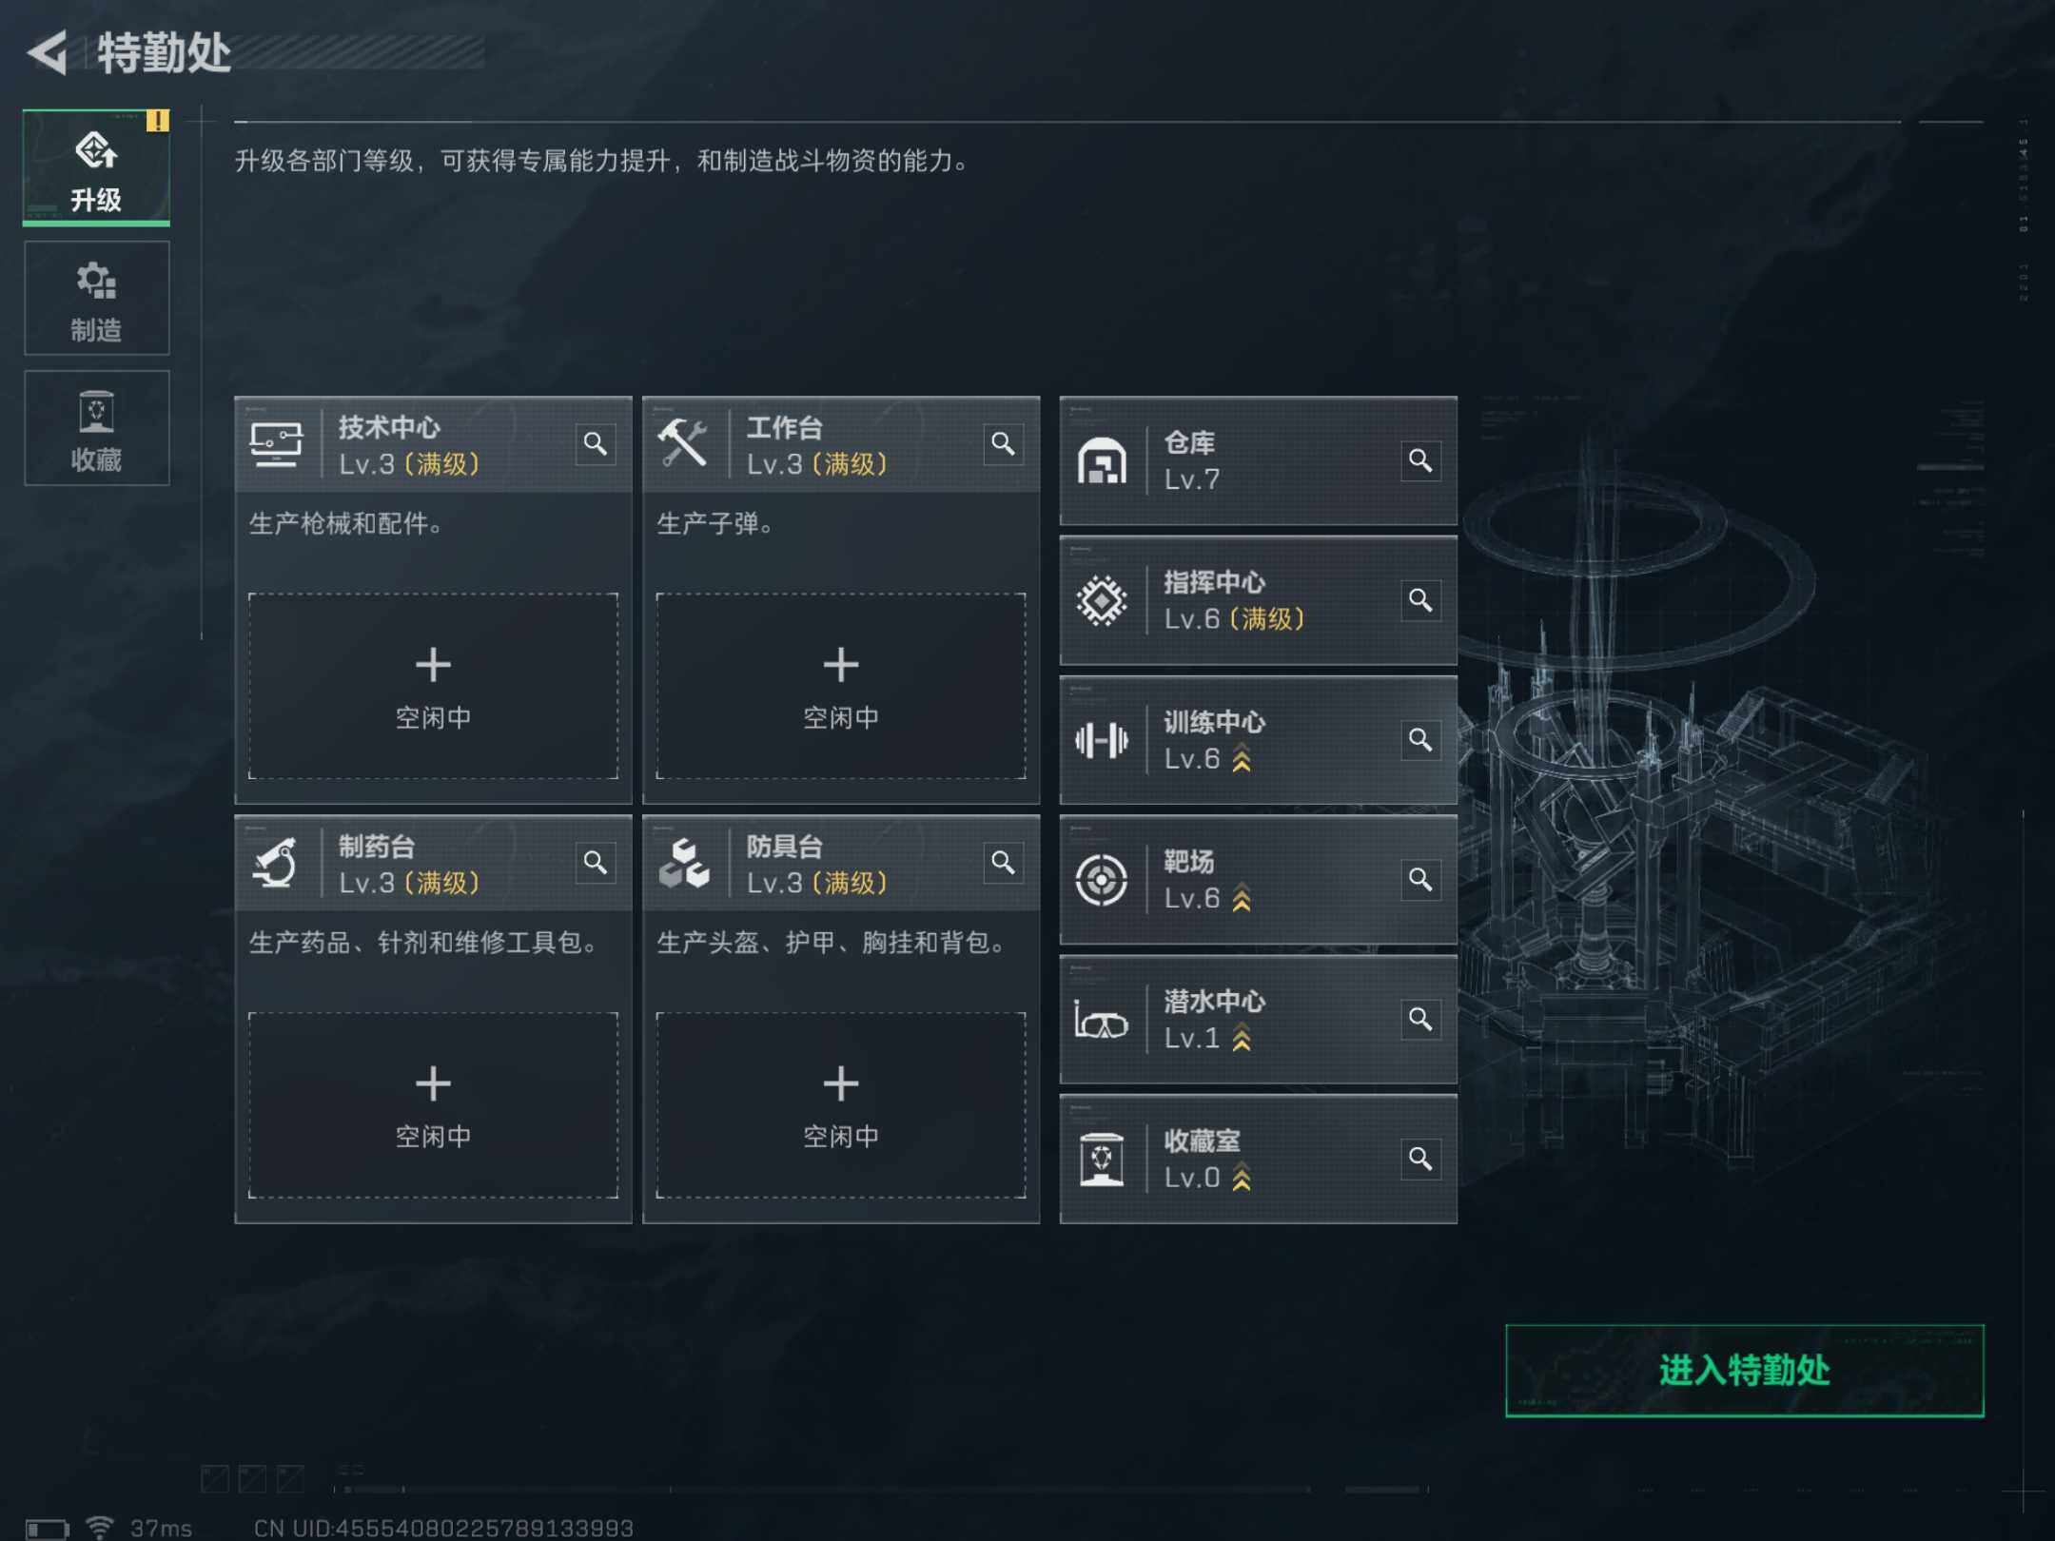Image resolution: width=2055 pixels, height=1541 pixels.
Task: Open magnifier details for 技术中心
Action: (x=596, y=444)
